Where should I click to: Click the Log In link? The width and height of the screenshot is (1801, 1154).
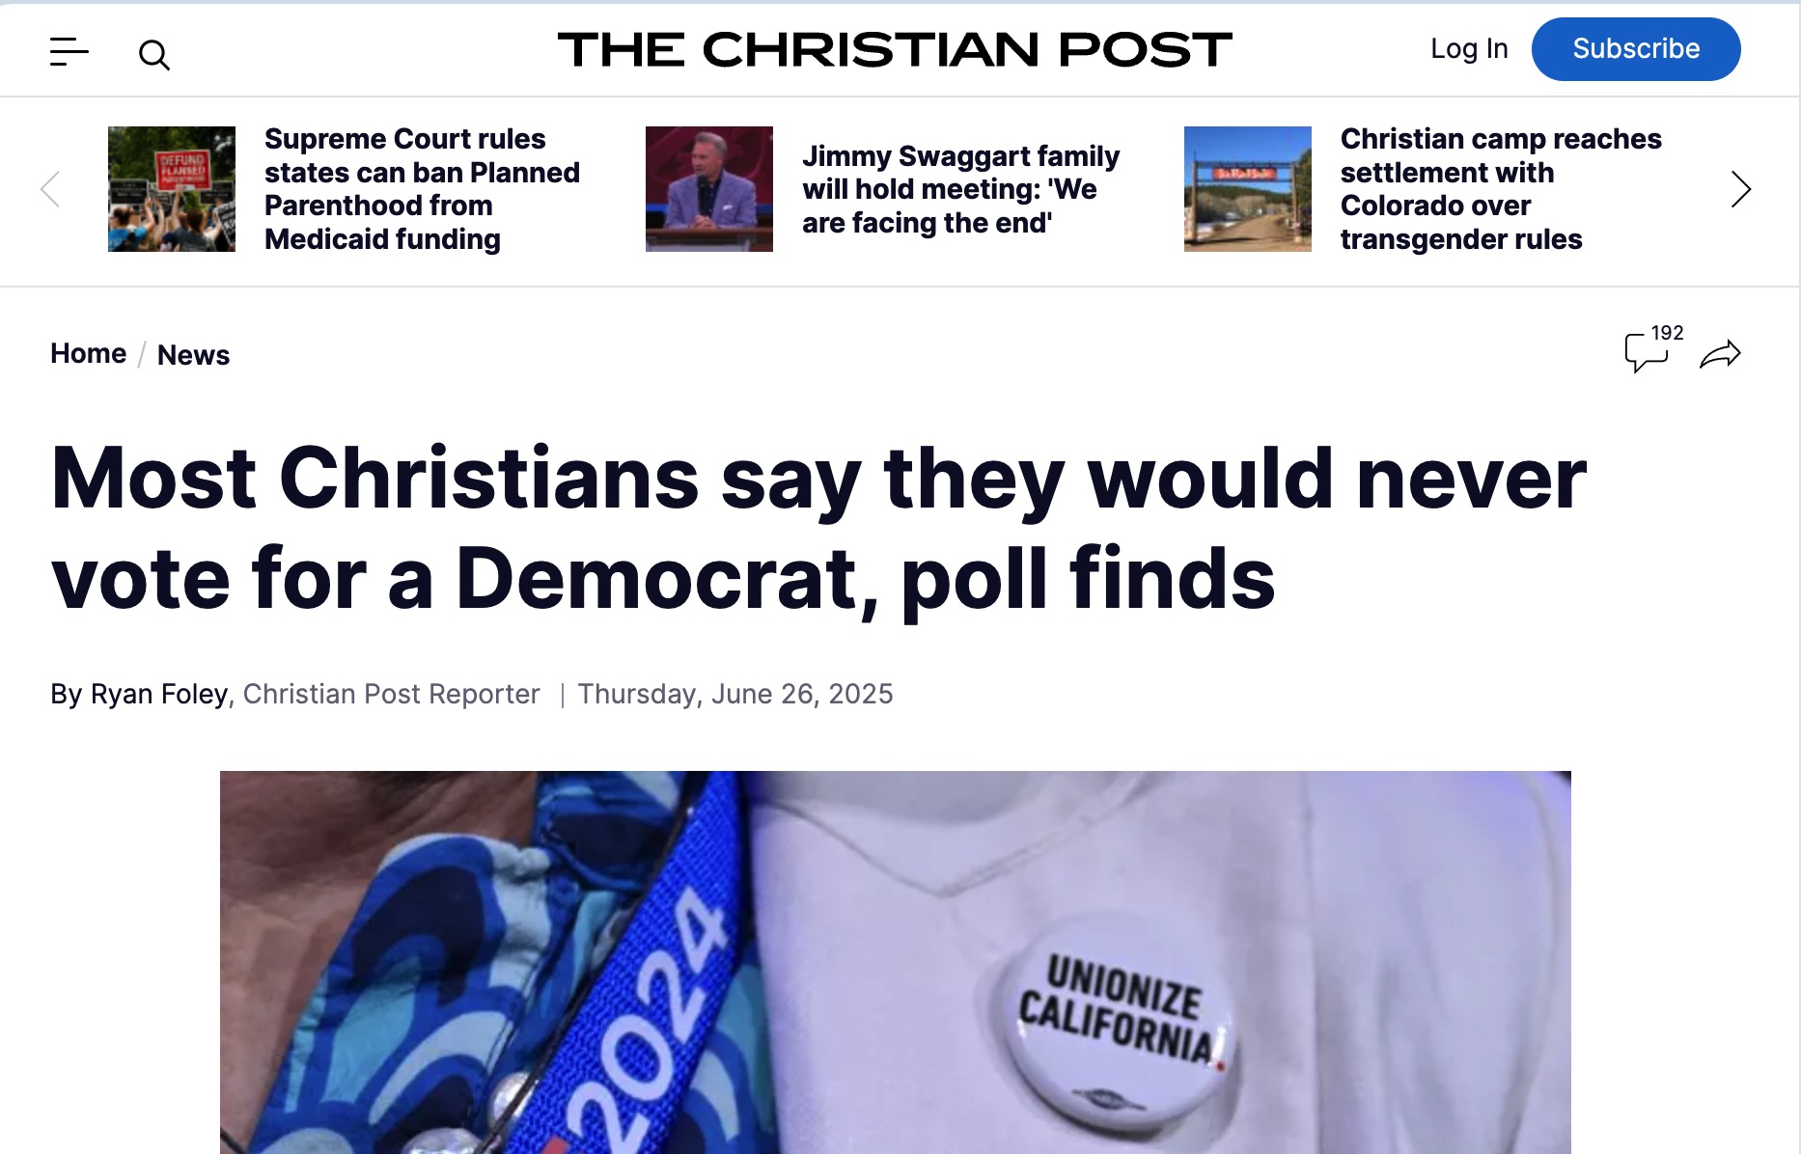point(1469,49)
